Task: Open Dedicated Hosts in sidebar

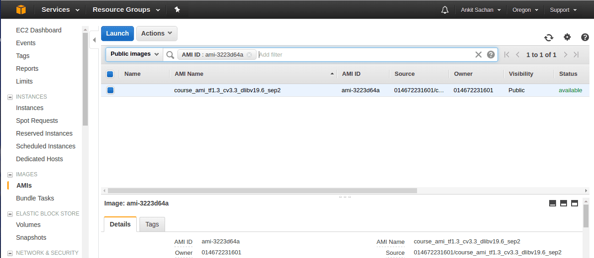Action: pos(39,159)
